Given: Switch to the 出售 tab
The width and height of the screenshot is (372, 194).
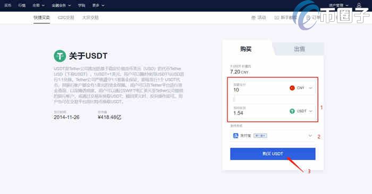Looking at the screenshot, I should 299,49.
